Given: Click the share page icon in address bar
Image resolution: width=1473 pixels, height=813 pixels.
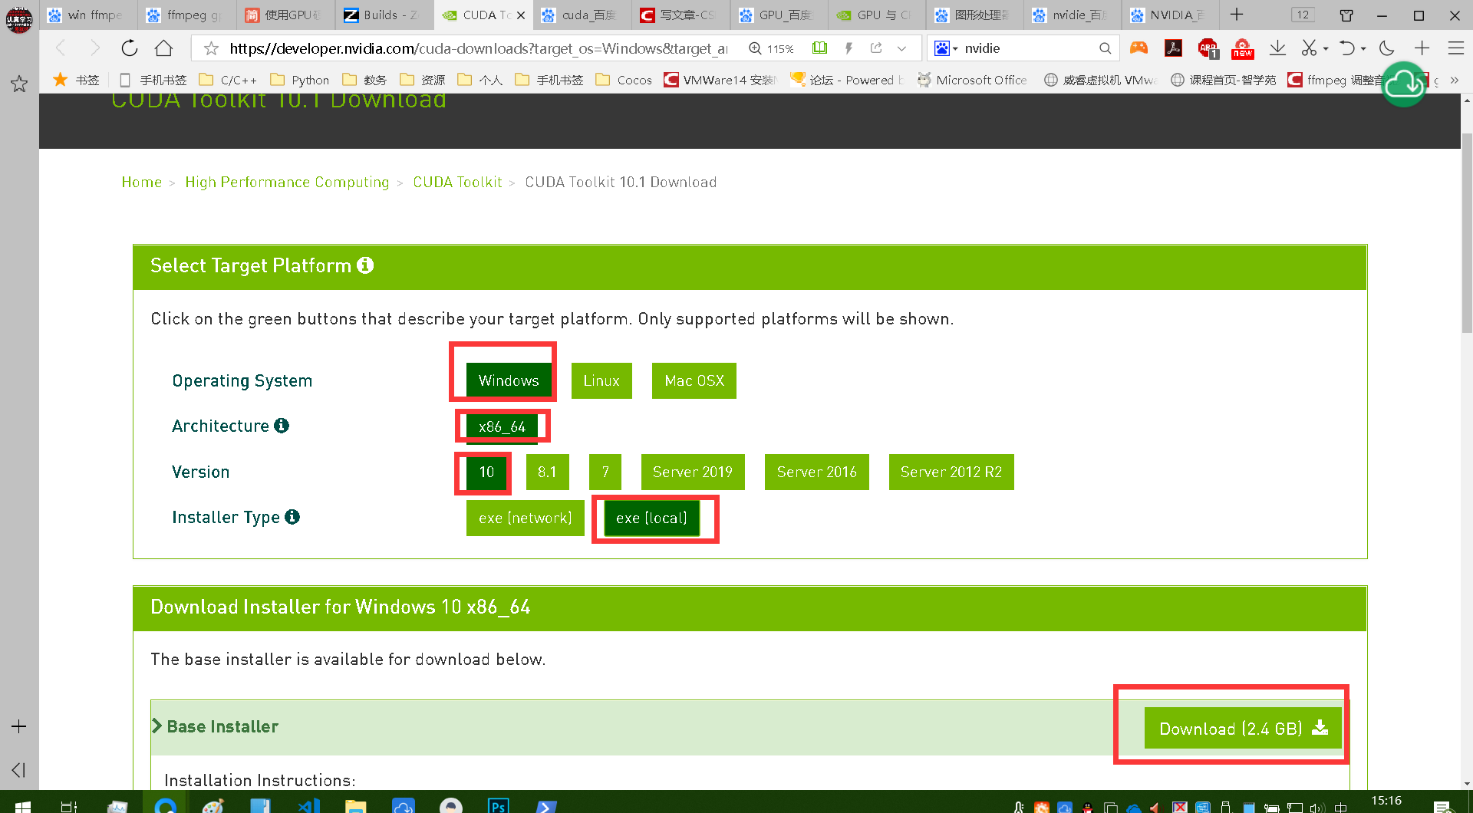Looking at the screenshot, I should 876,48.
